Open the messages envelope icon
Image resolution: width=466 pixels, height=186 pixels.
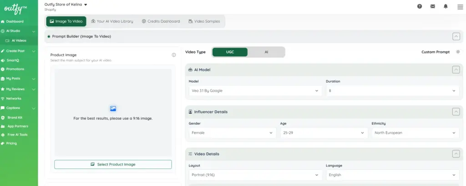[433, 6]
